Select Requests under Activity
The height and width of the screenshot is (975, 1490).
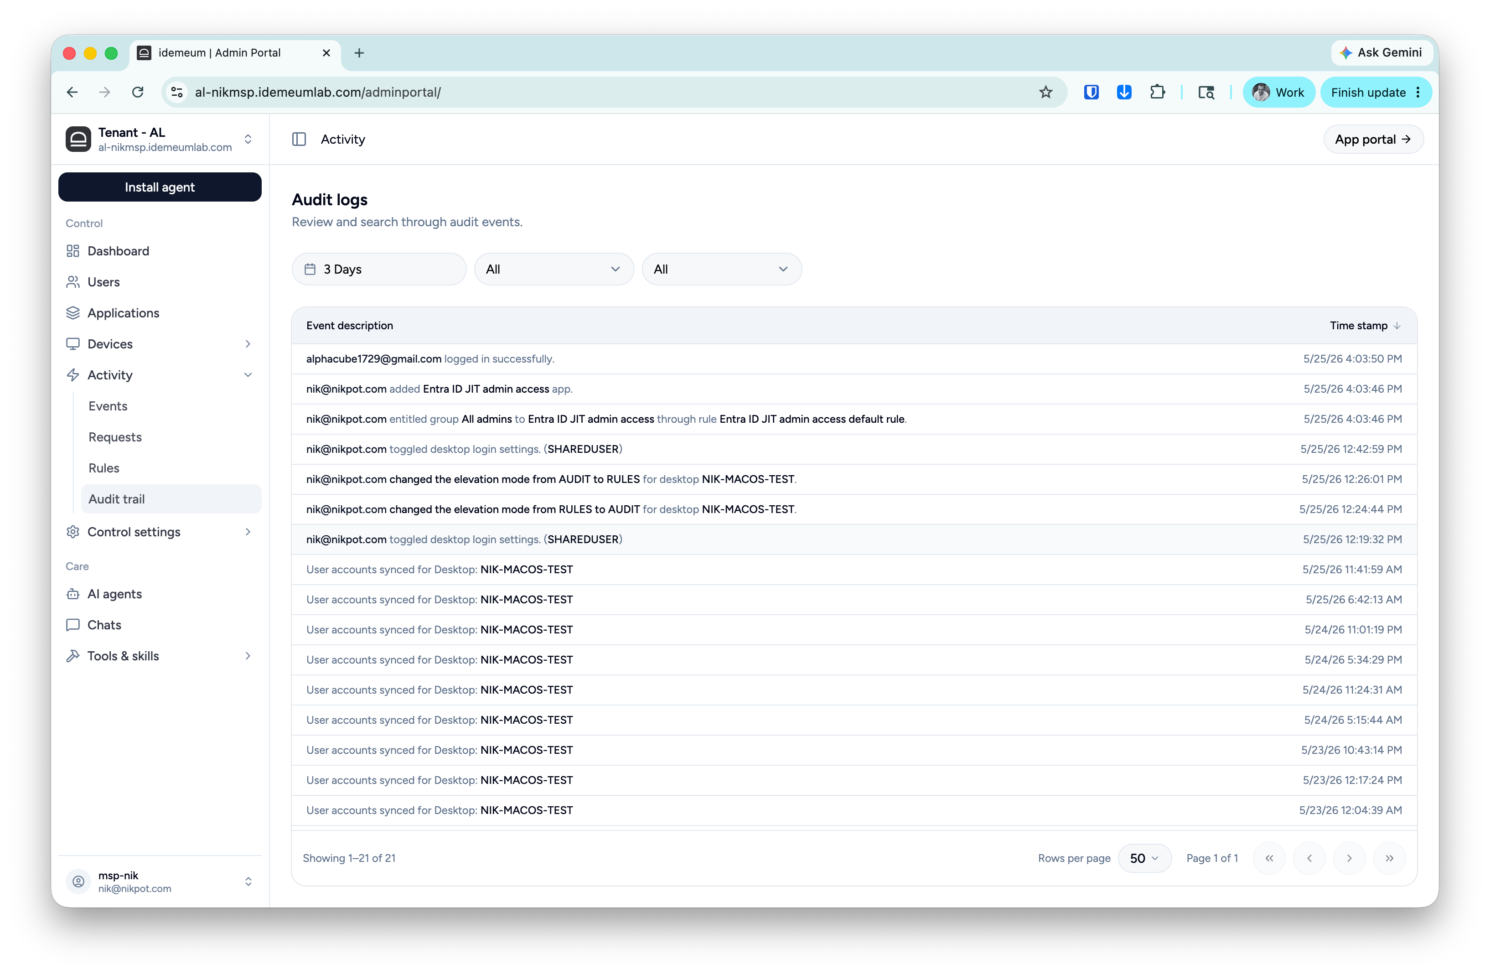171,437
